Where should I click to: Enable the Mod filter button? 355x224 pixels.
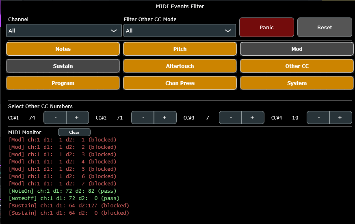(x=297, y=49)
